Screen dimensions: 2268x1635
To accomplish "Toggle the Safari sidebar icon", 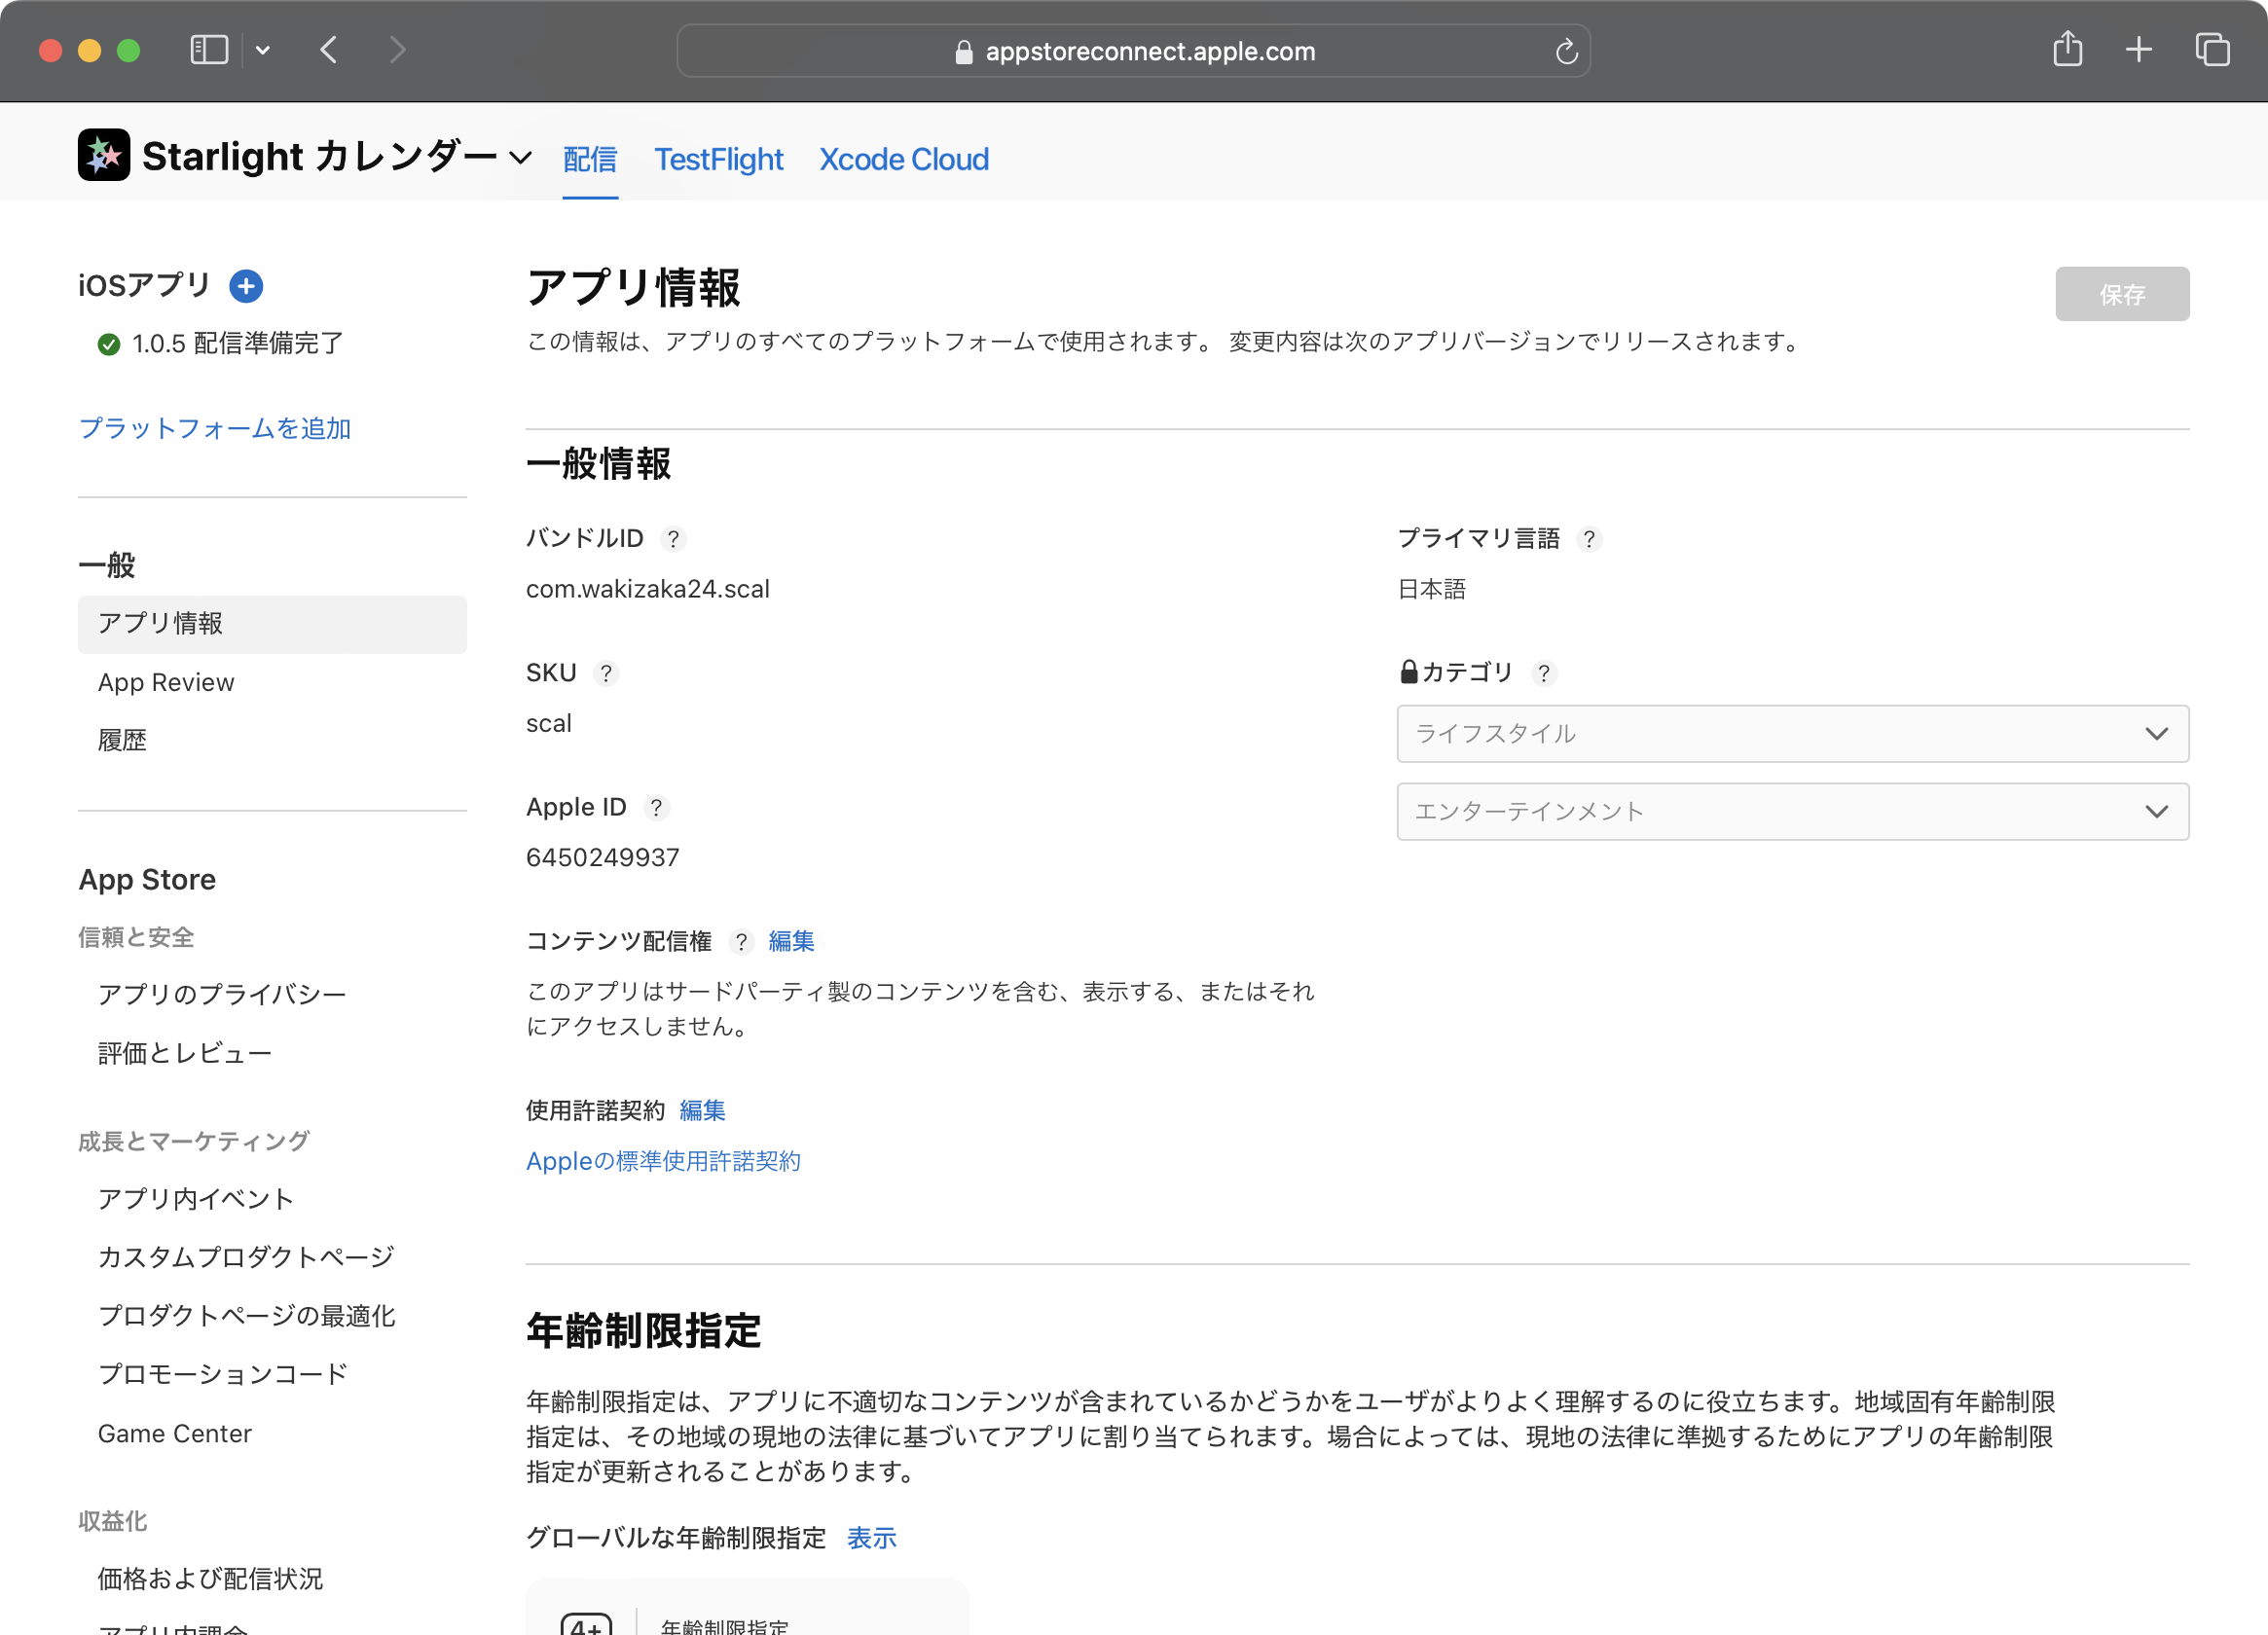I will [x=209, y=50].
